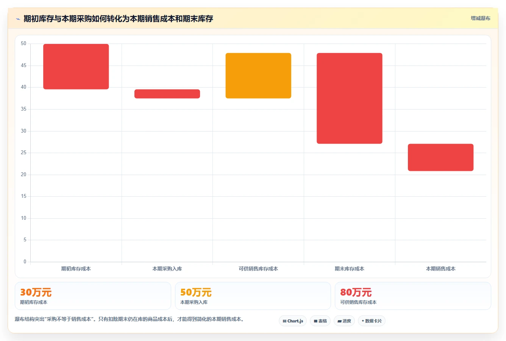Click the 80万元 可供销售库存成本 card
Image resolution: width=506 pixels, height=341 pixels.
(413, 296)
